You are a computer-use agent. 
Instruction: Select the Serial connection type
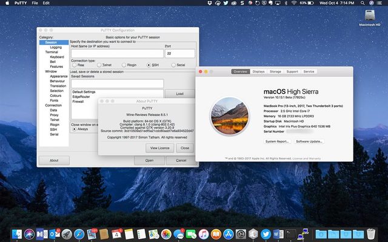point(173,65)
